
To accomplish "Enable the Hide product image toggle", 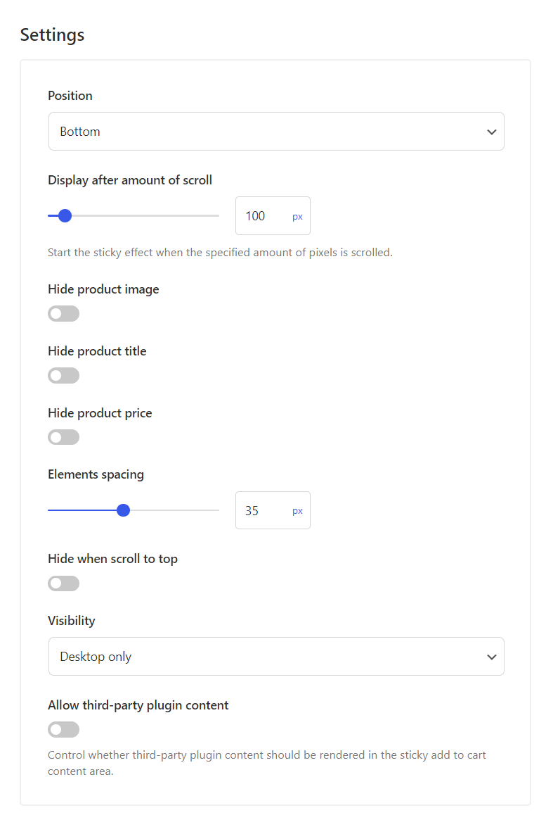I will coord(64,314).
